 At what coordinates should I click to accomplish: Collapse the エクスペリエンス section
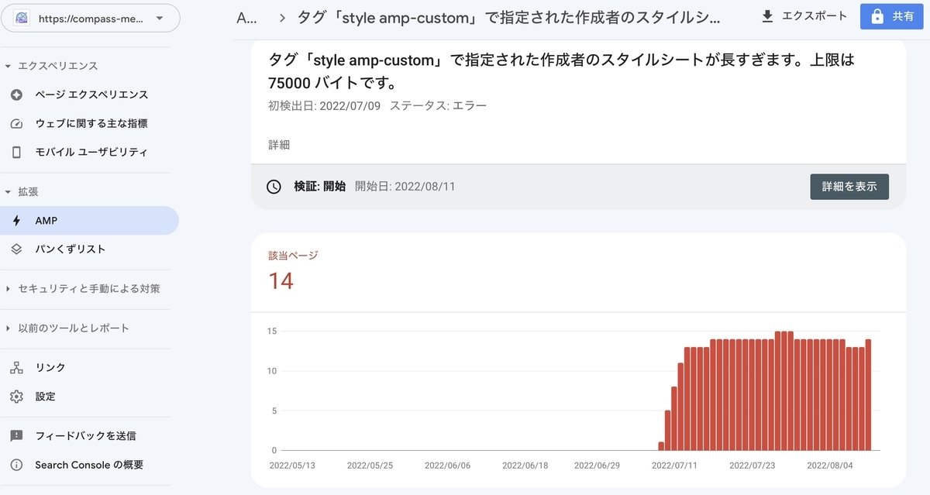point(51,66)
